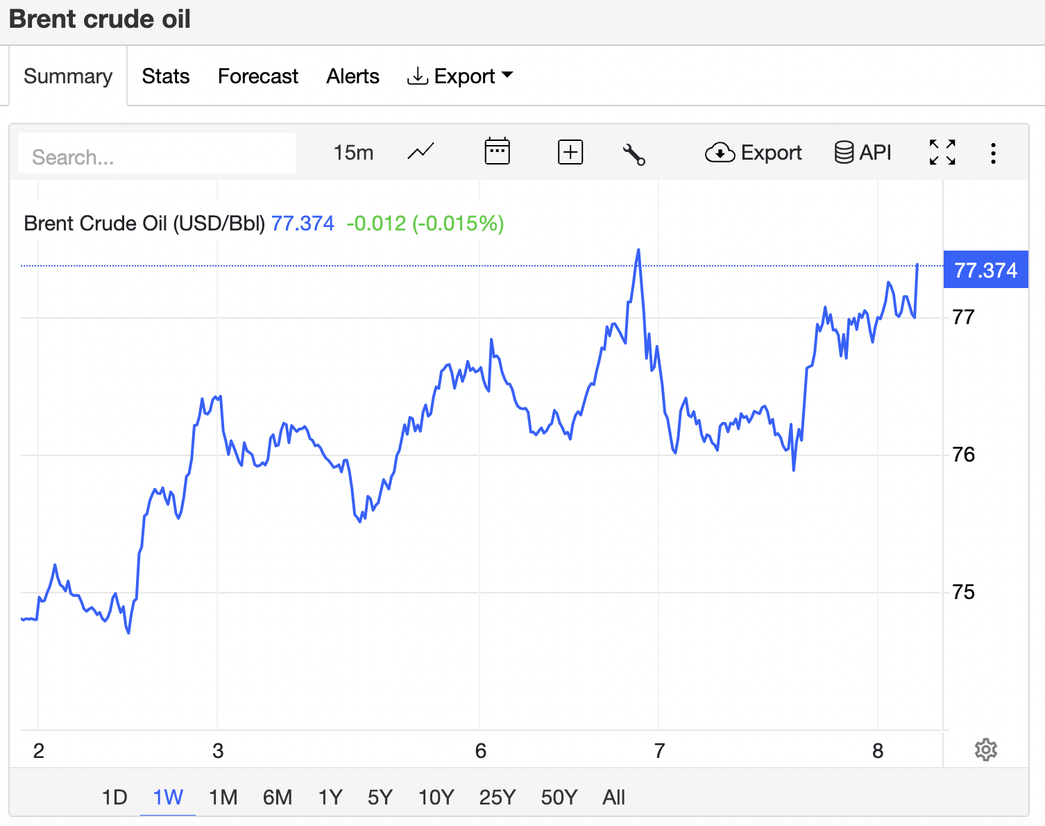Click the x-axis date label 6
The width and height of the screenshot is (1045, 826).
(480, 751)
